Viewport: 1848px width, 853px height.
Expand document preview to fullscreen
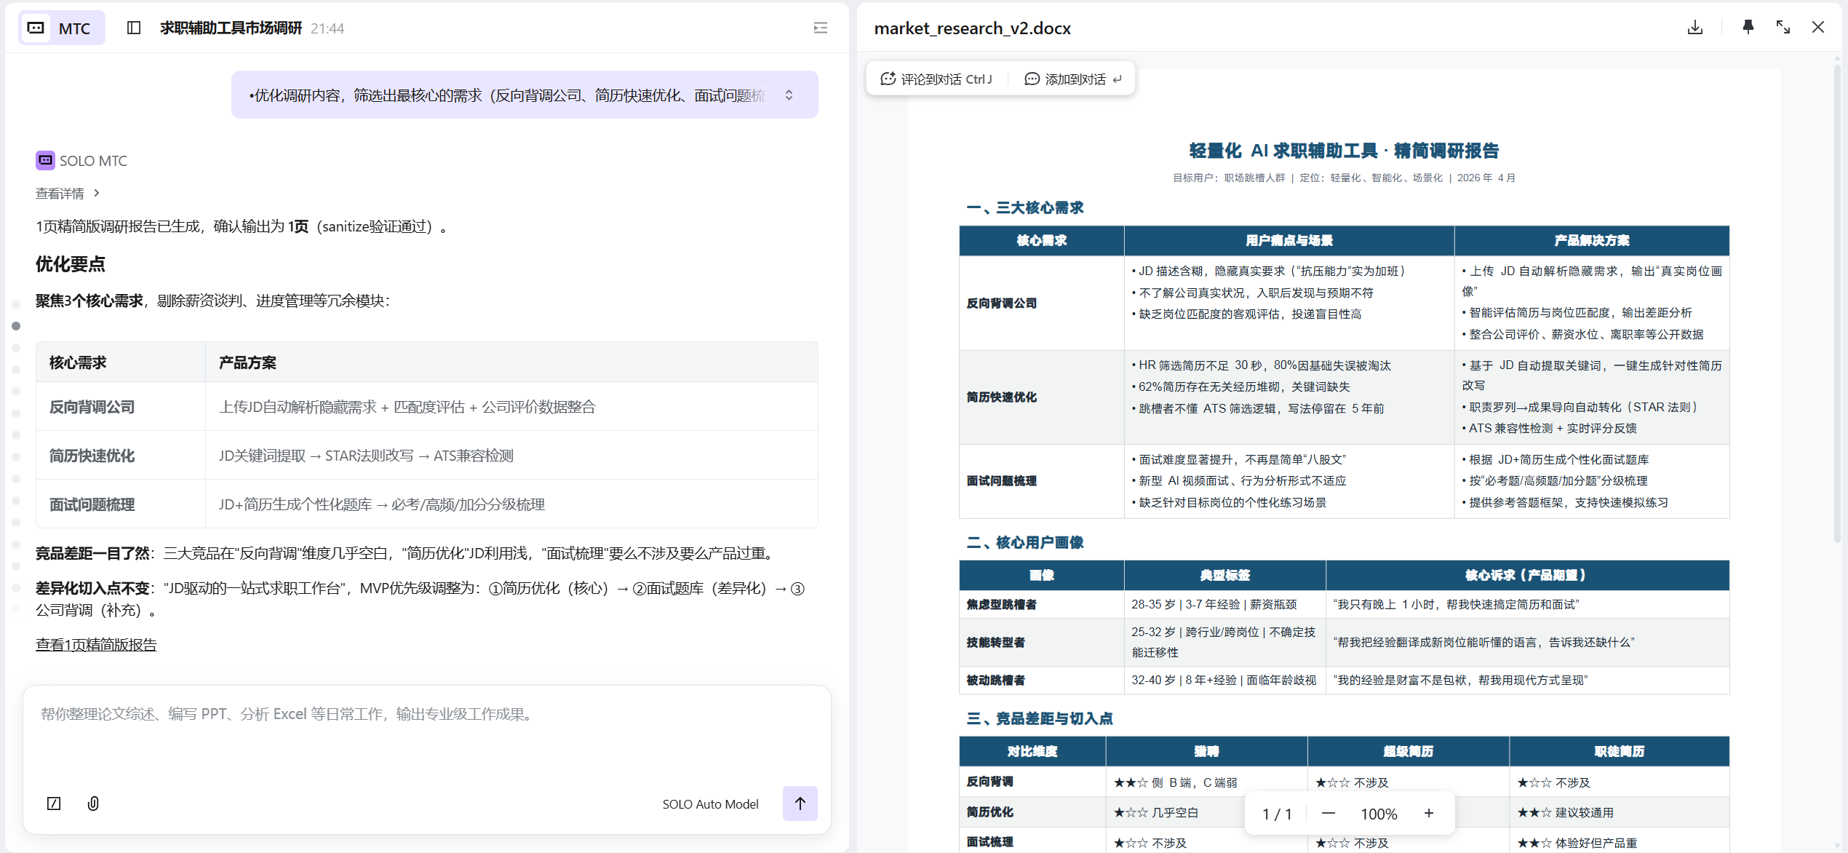1783,28
